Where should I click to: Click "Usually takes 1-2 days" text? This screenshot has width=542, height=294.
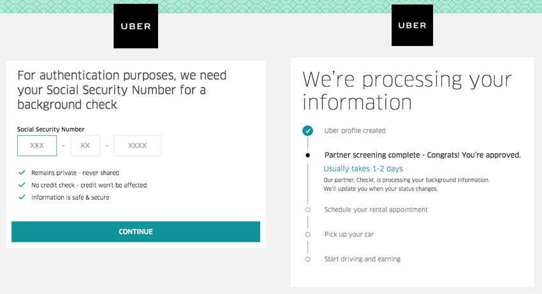(363, 169)
